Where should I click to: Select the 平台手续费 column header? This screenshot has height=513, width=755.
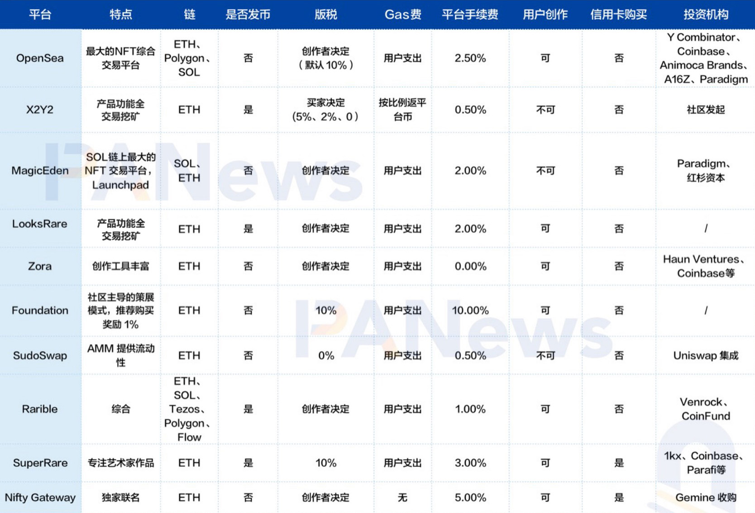pyautogui.click(x=471, y=14)
